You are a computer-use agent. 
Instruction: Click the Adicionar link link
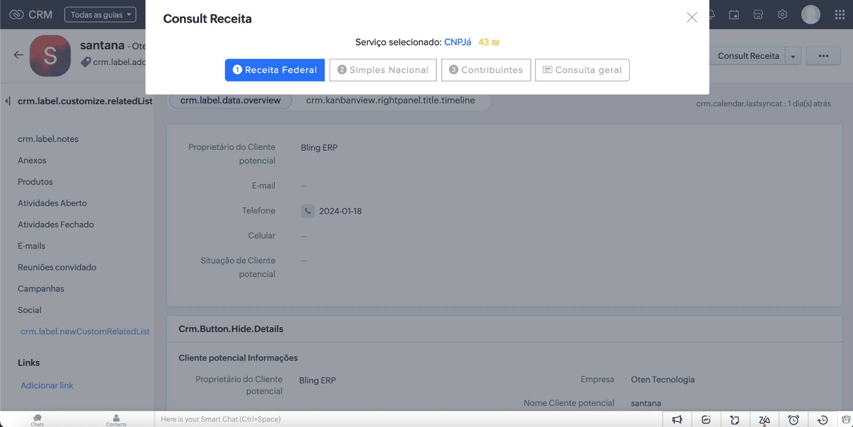(x=47, y=385)
